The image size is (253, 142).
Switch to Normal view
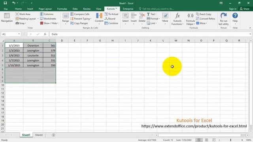click(199, 140)
